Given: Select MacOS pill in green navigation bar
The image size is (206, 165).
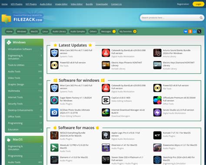Looking at the screenshot, I should click(34, 31).
